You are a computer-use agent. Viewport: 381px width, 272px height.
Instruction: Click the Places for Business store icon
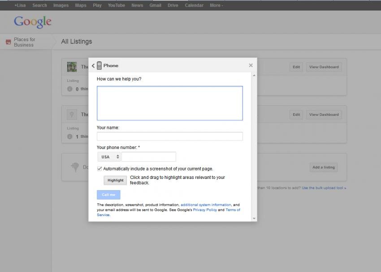click(8, 42)
